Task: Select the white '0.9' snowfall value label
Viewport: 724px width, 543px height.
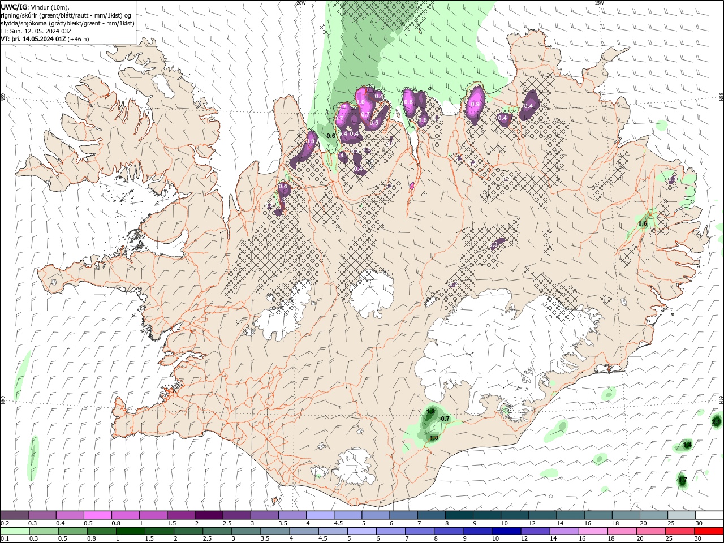Action: tap(475, 104)
